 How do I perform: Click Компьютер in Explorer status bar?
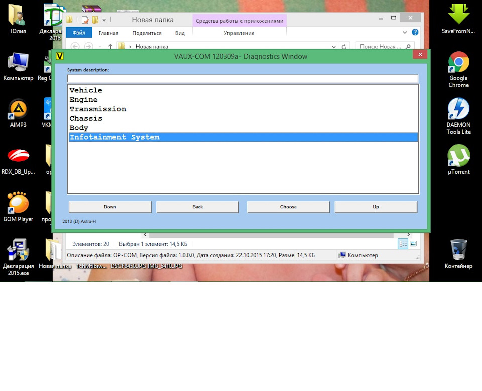358,255
